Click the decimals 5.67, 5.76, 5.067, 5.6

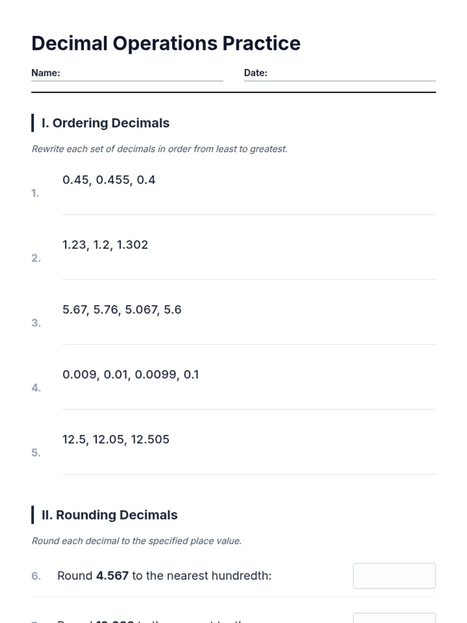[x=122, y=310]
